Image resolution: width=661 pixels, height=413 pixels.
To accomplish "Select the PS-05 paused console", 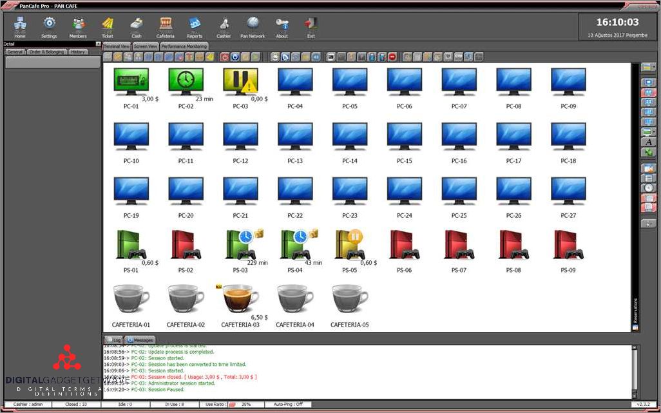I will pyautogui.click(x=350, y=245).
